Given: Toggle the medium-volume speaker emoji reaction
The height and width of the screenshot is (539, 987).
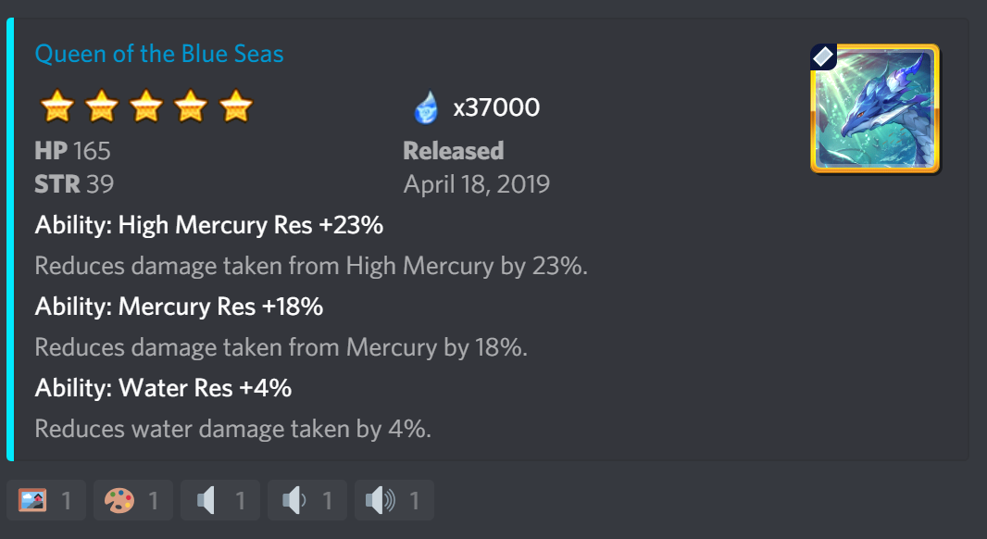Looking at the screenshot, I should pyautogui.click(x=306, y=501).
